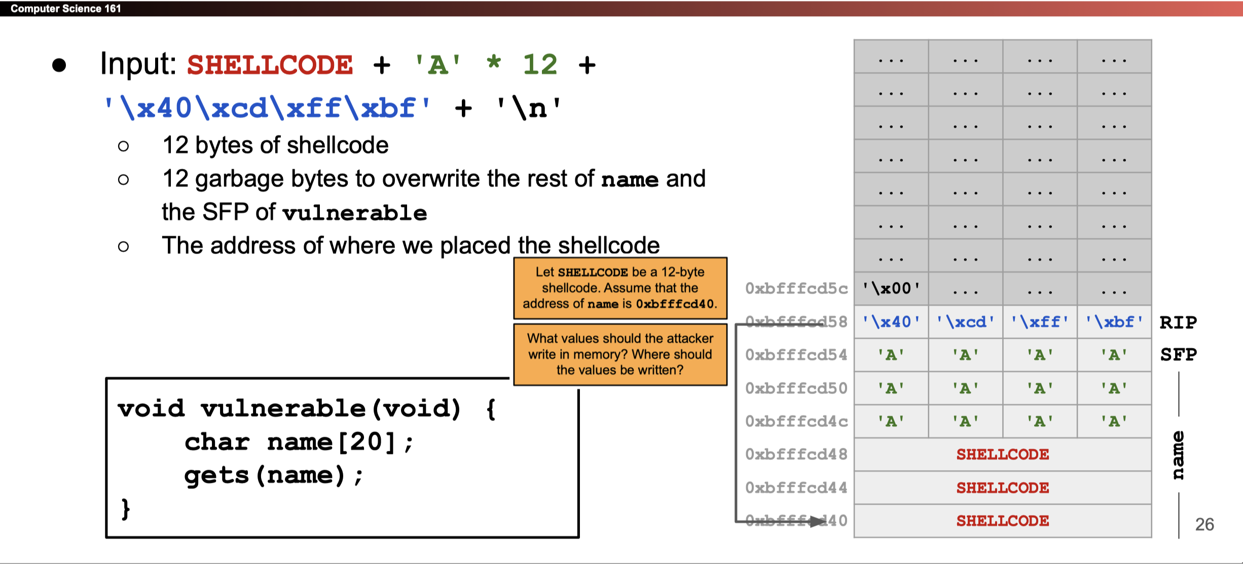Click the address label 0xbfffcd48

pyautogui.click(x=796, y=454)
